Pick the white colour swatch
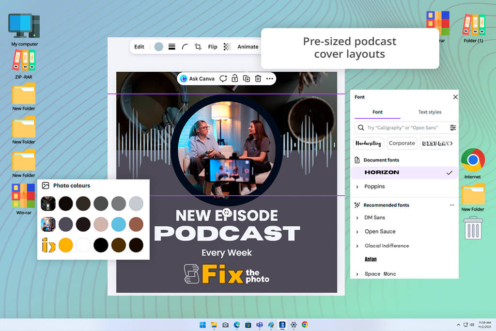496x331 pixels. click(x=83, y=245)
